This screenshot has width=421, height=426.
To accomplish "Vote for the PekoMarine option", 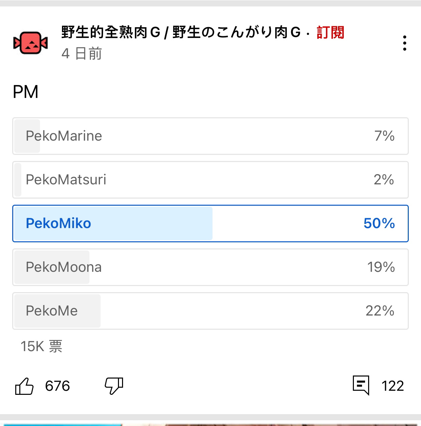I will [x=210, y=136].
